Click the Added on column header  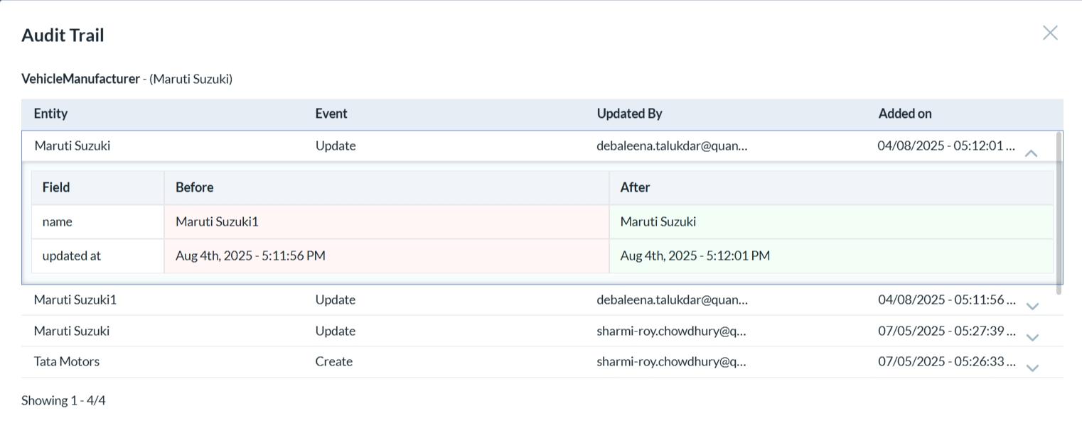click(x=904, y=114)
